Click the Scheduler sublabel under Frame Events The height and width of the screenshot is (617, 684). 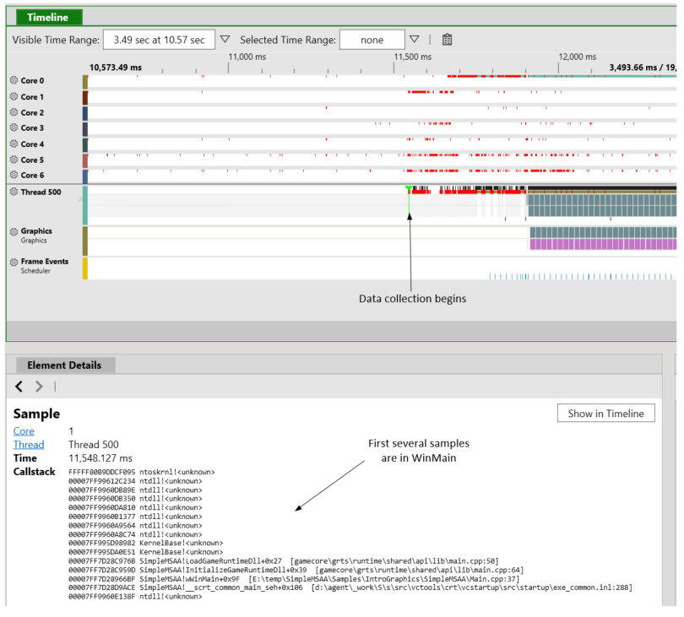point(35,271)
